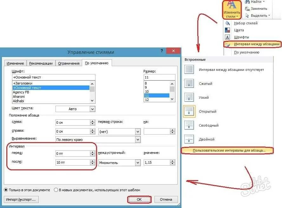Click the stepper of the после field

pos(92,162)
